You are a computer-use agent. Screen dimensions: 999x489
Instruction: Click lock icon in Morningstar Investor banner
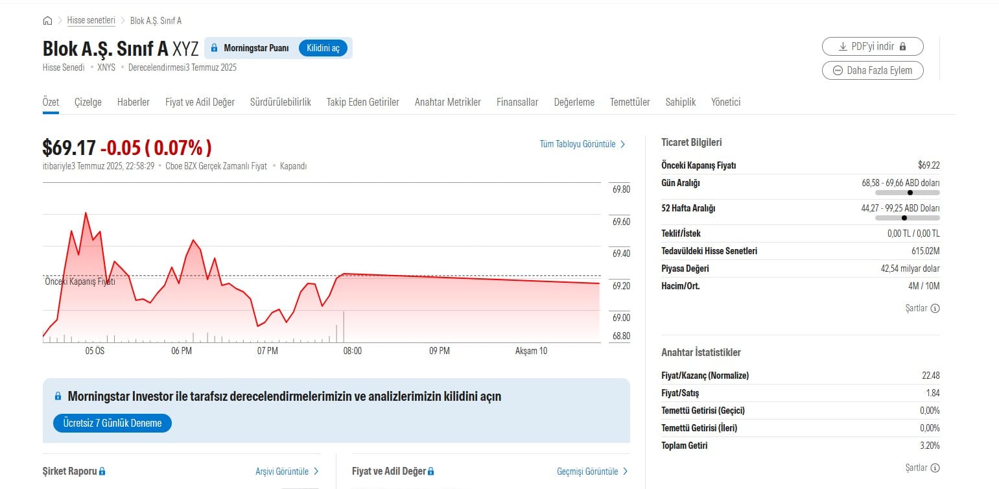(58, 396)
